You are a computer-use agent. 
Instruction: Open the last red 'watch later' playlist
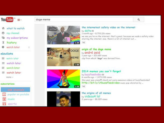click(14, 73)
